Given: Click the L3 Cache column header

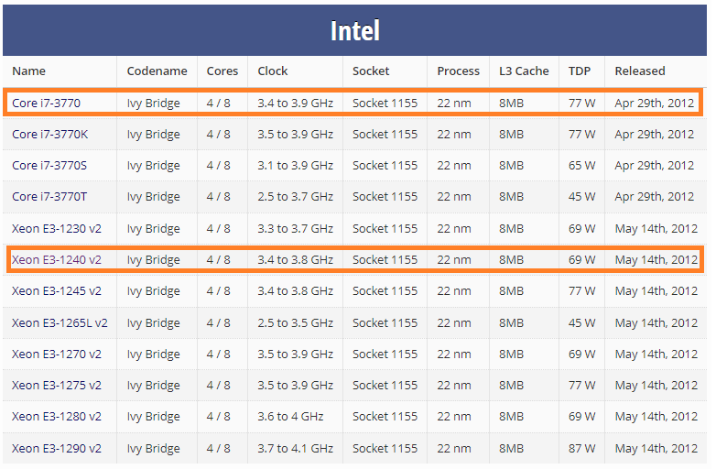Looking at the screenshot, I should click(x=524, y=71).
